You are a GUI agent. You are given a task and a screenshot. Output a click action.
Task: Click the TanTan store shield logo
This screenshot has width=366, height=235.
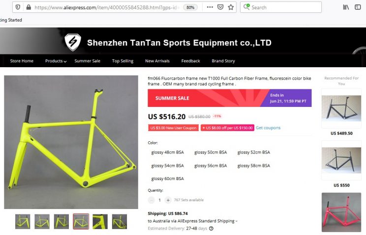73,42
